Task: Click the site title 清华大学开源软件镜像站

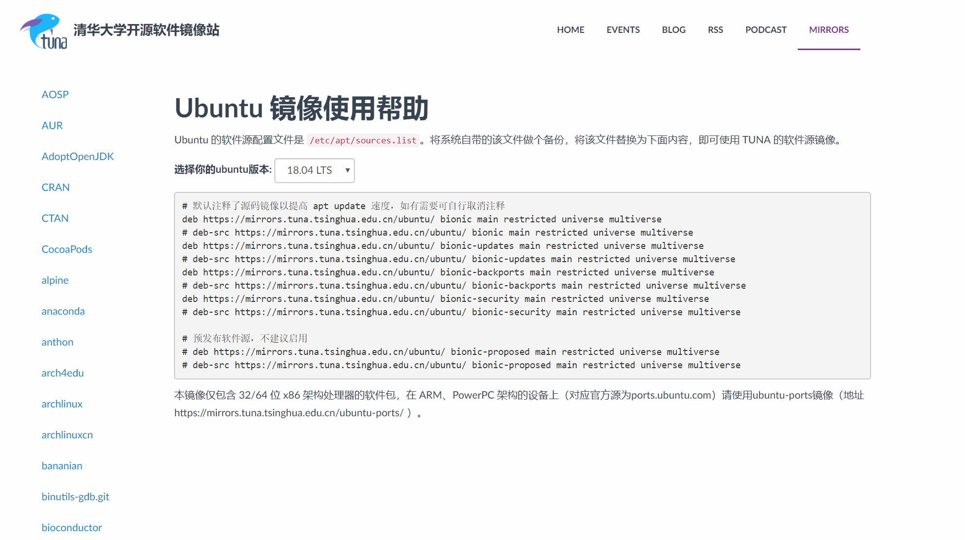Action: 146,30
